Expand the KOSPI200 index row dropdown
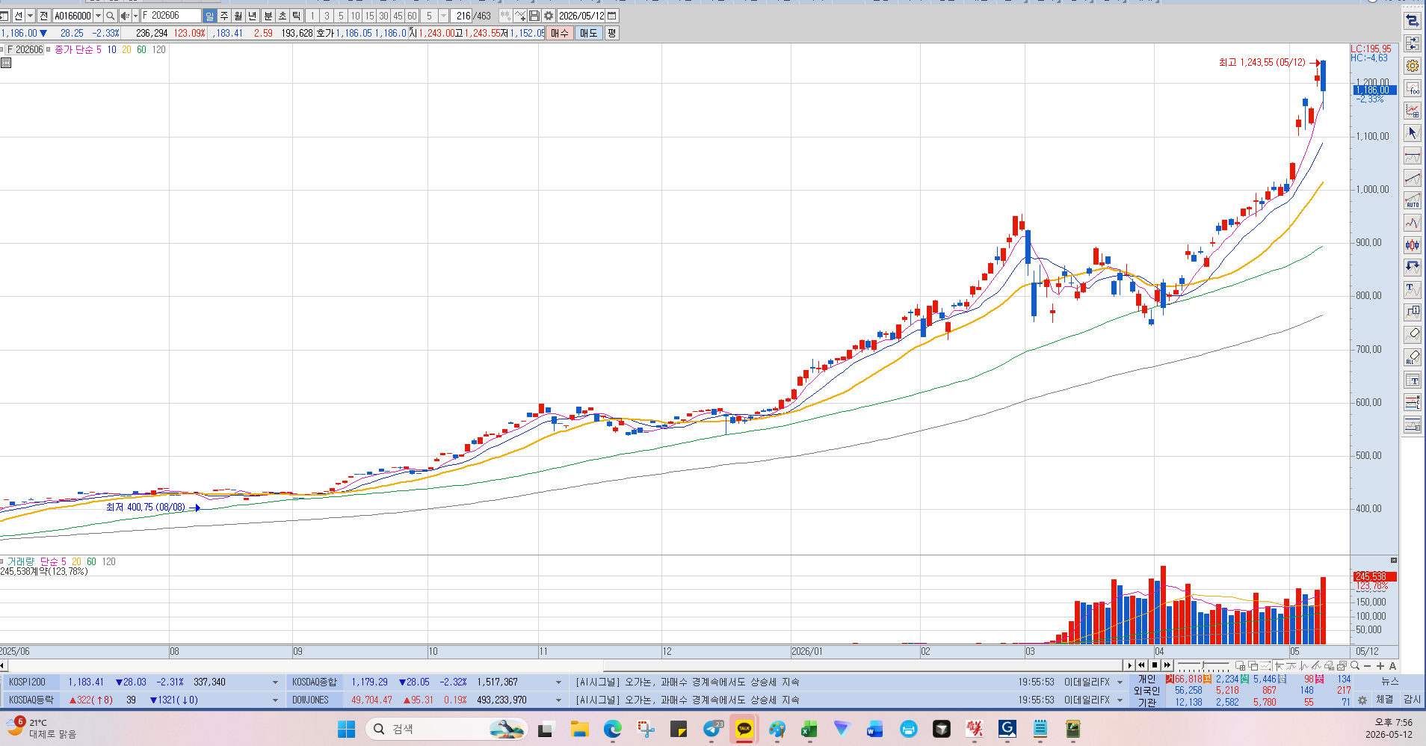The width and height of the screenshot is (1426, 746). point(275,682)
